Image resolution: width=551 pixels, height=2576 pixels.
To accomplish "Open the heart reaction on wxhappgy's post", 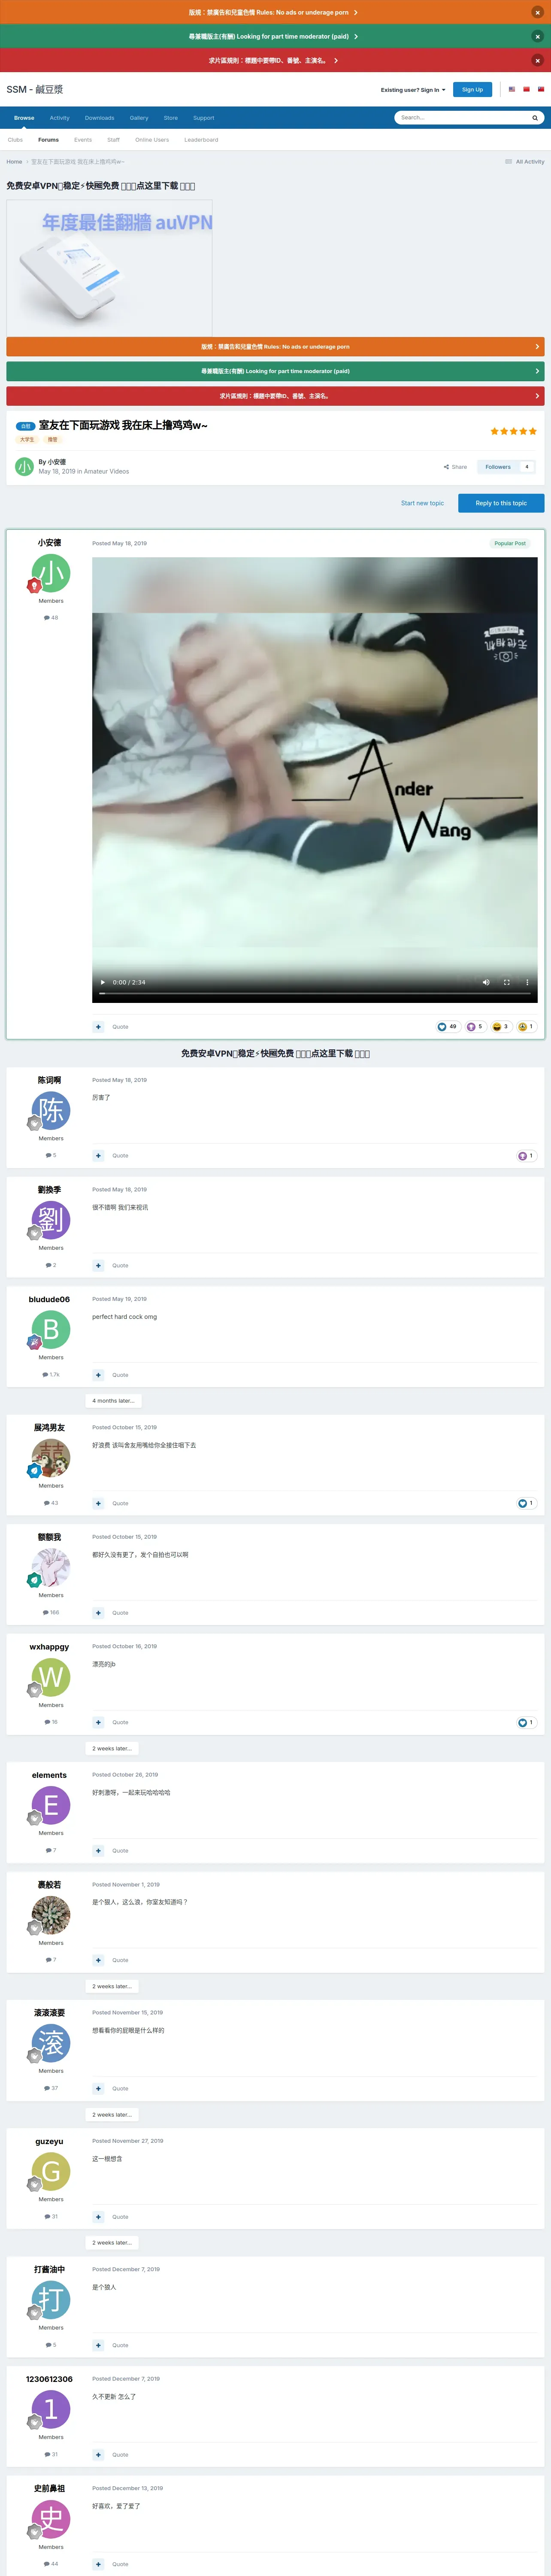I will (x=522, y=1722).
